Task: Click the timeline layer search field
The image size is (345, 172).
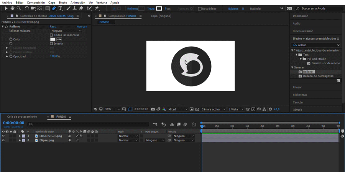Action: (x=88, y=124)
